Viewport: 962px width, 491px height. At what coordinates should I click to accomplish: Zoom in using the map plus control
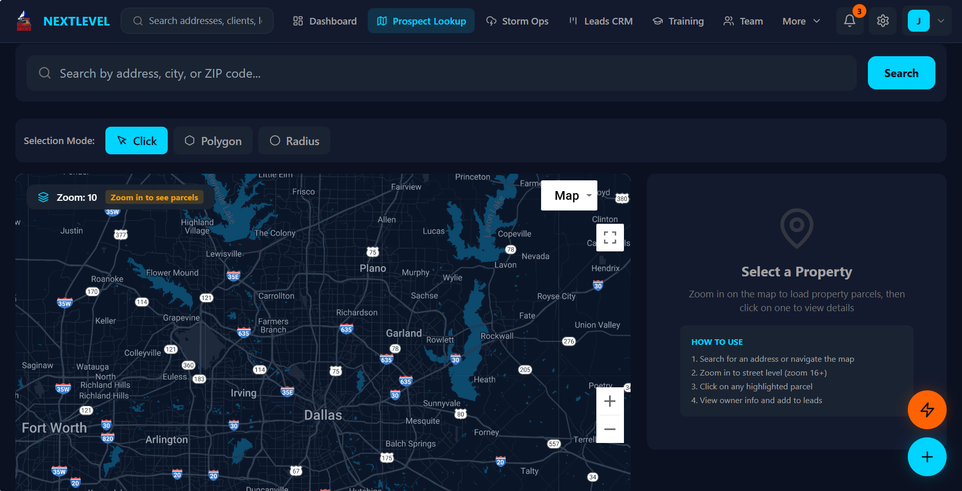[610, 401]
